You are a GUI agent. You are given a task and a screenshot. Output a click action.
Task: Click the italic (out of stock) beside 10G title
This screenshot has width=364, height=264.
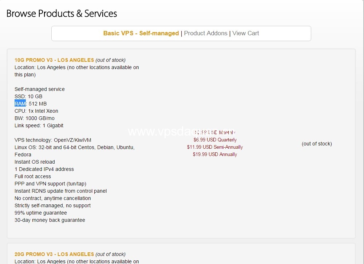[111, 60]
